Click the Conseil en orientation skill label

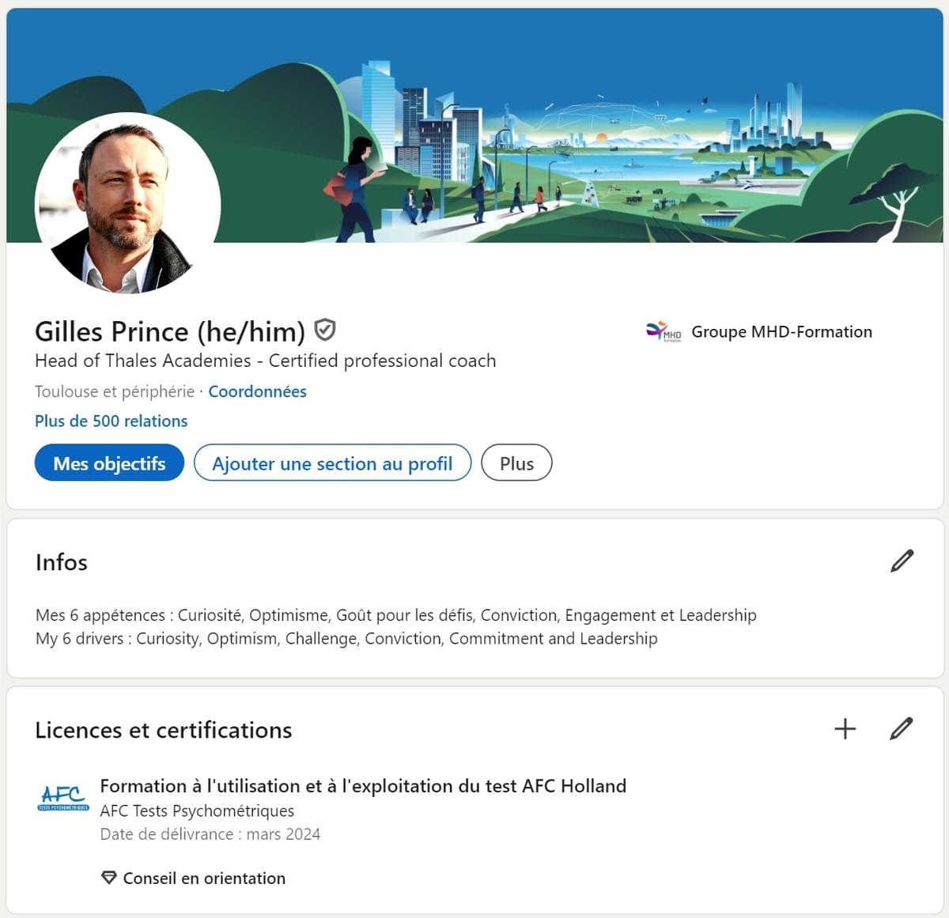coord(204,878)
